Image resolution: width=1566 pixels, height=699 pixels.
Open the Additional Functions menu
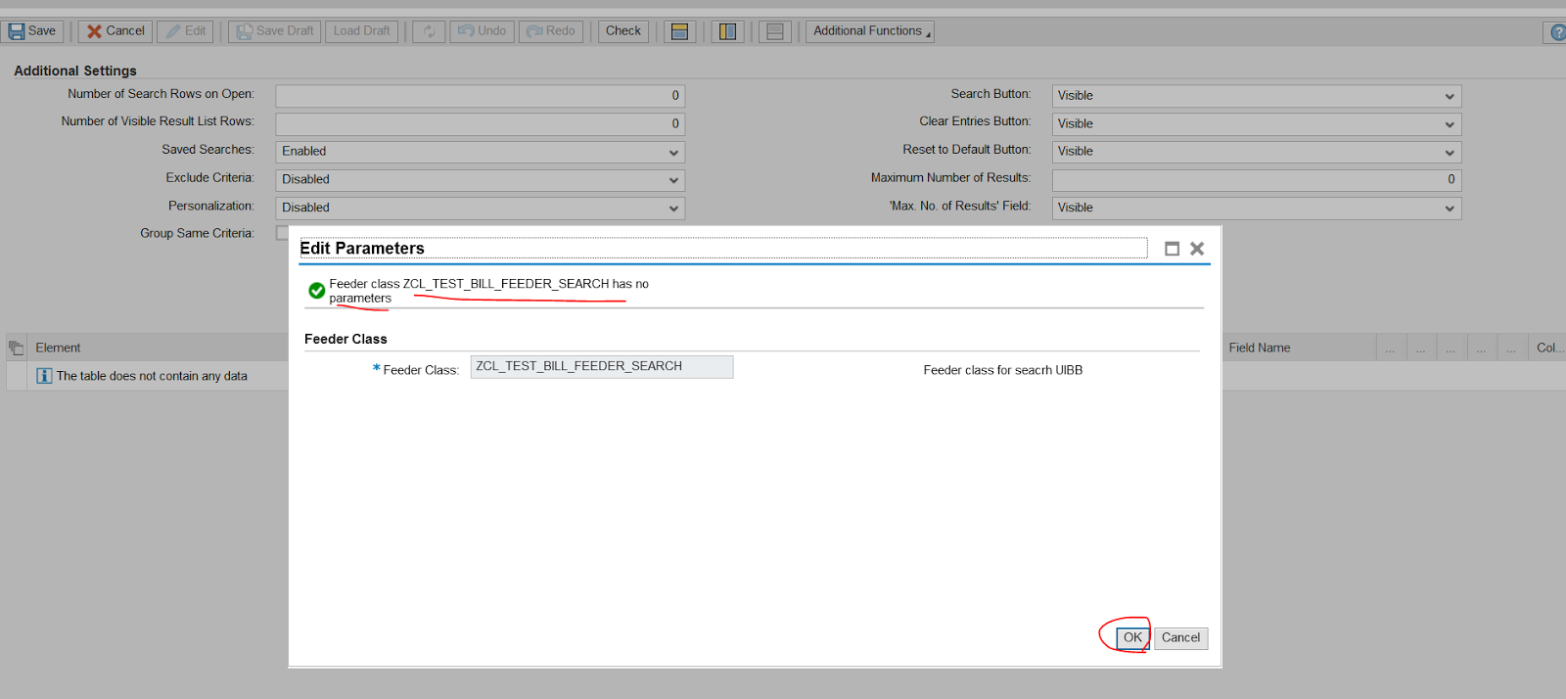tap(869, 31)
